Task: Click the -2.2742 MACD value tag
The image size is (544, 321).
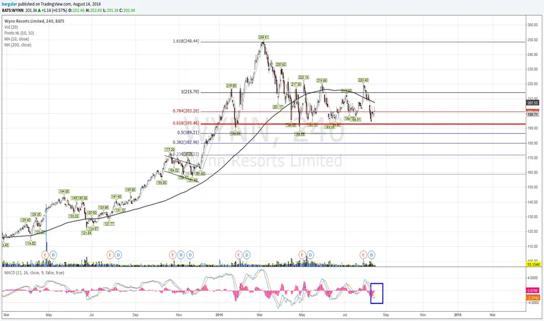Action: point(532,298)
